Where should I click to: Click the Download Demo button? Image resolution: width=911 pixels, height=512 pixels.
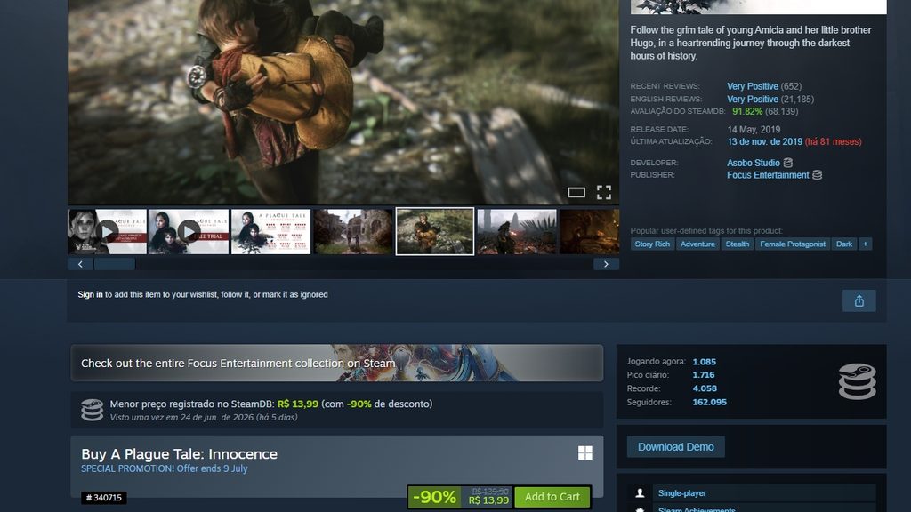676,447
